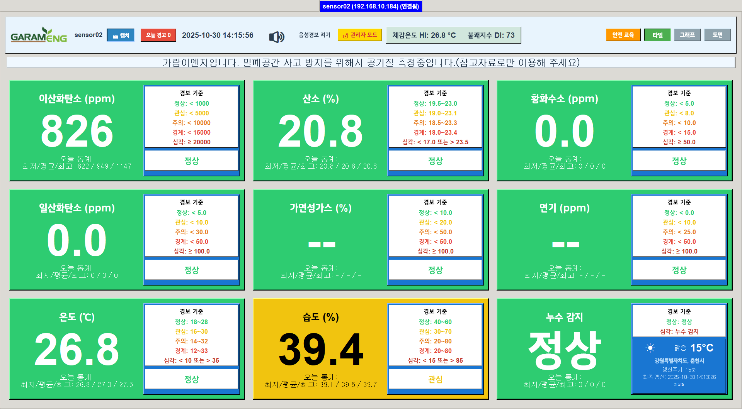Capture a screenshot with the 캡처 button
The width and height of the screenshot is (742, 409).
pos(121,35)
